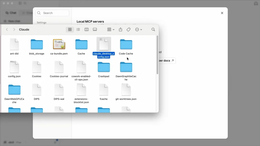Open the Edit Tags icon
Image resolution: width=260 pixels, height=146 pixels.
click(x=128, y=30)
